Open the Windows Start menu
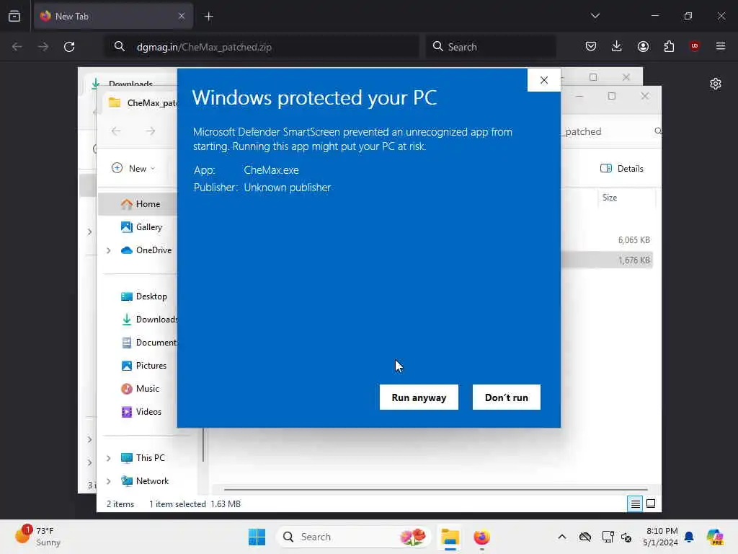The width and height of the screenshot is (738, 554). pos(257,537)
